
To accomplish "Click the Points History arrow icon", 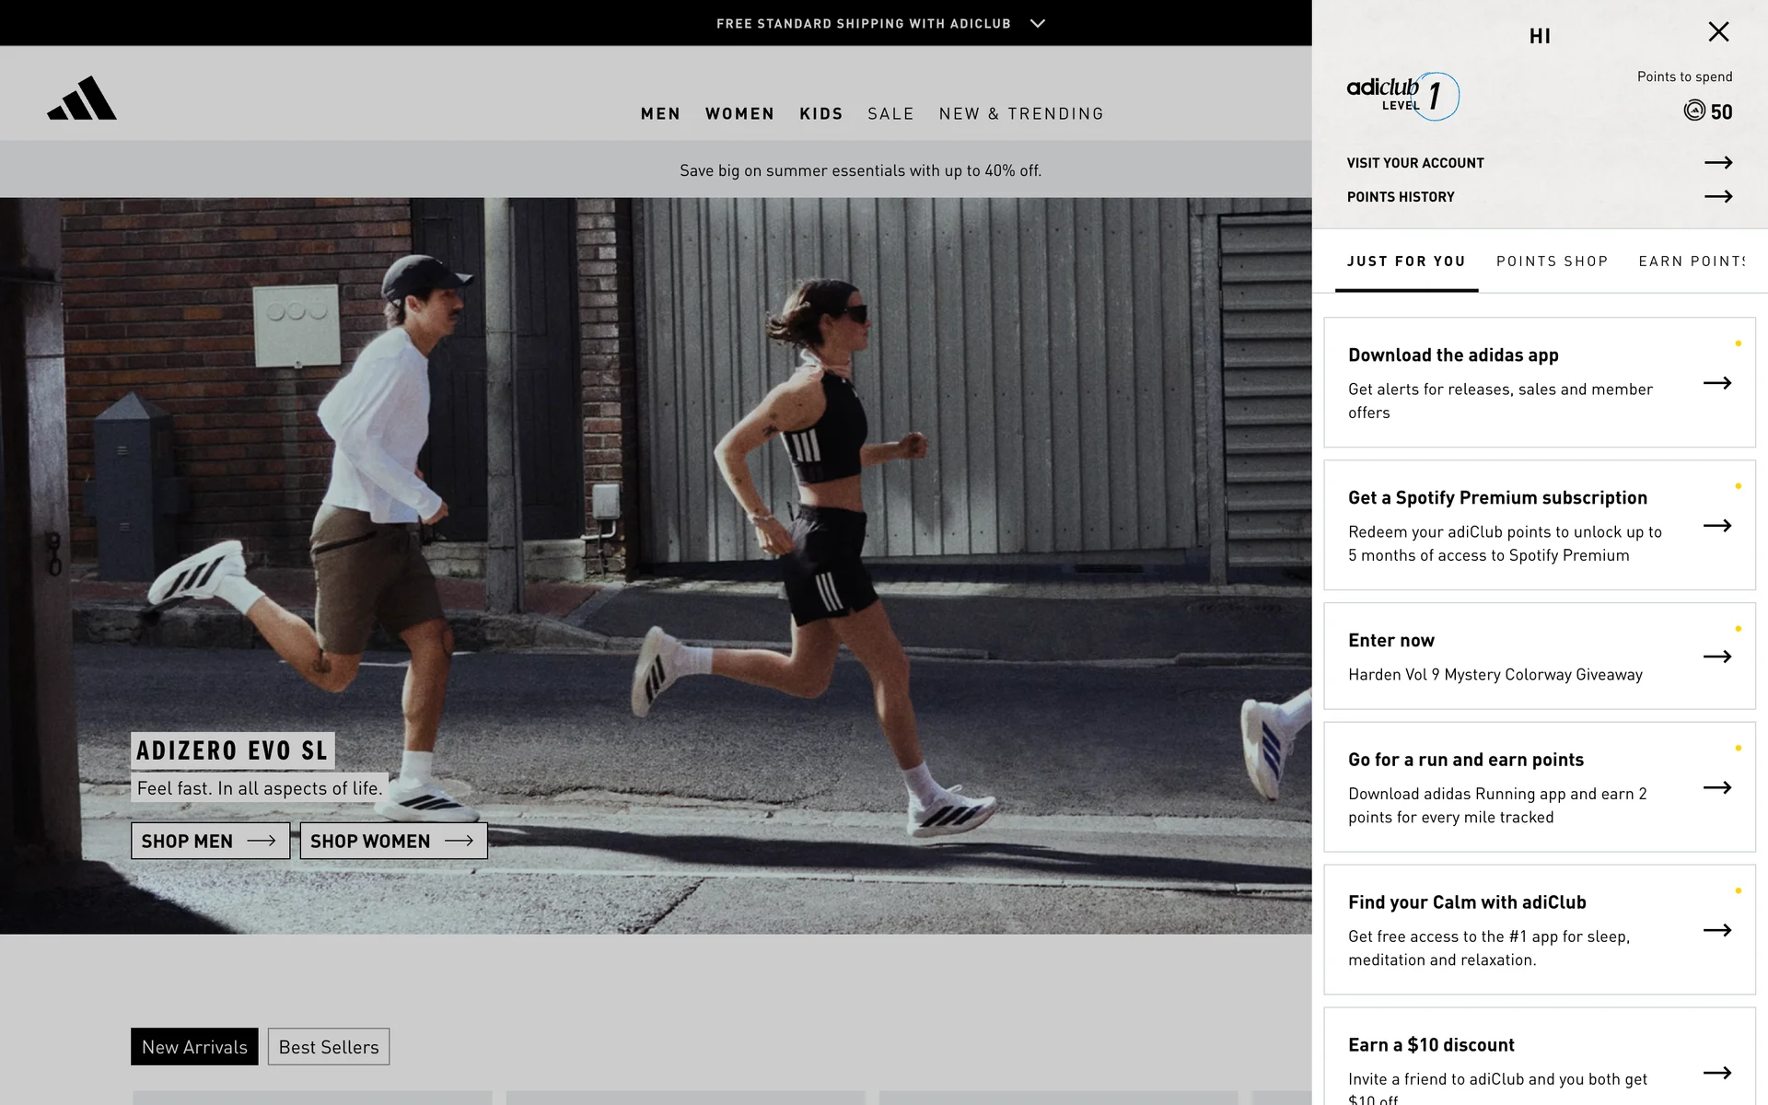I will click(x=1717, y=197).
